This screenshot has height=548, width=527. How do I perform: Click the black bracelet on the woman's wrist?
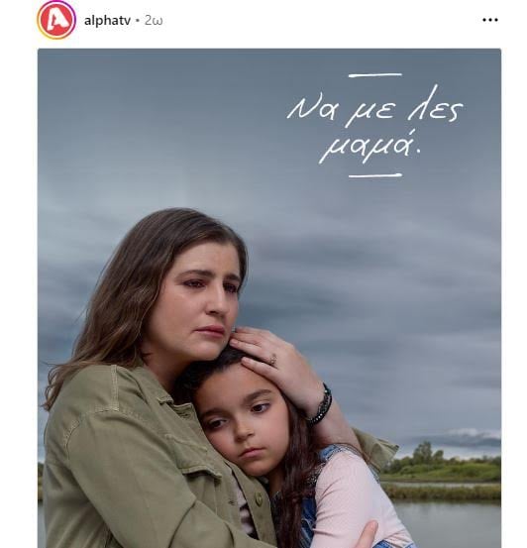[321, 404]
